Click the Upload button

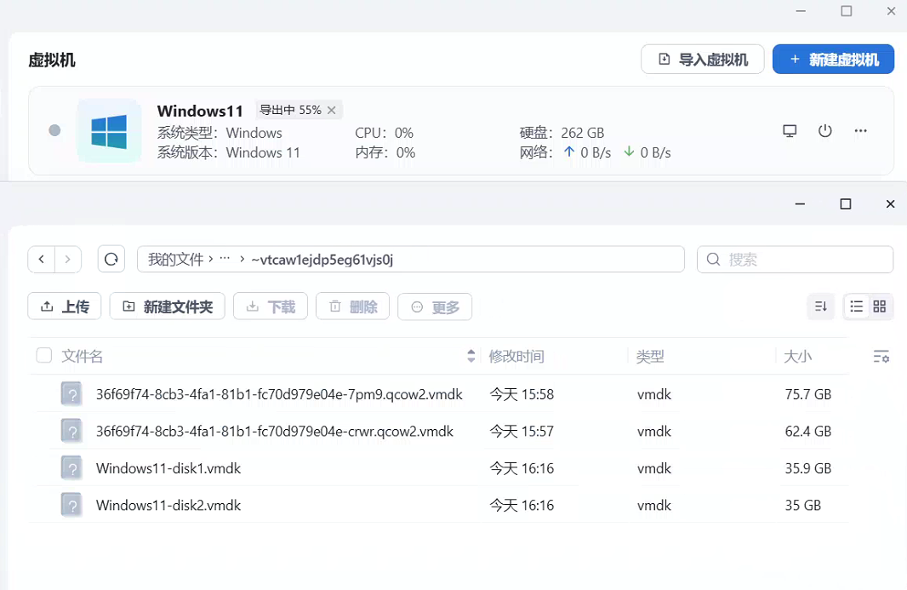coord(65,306)
